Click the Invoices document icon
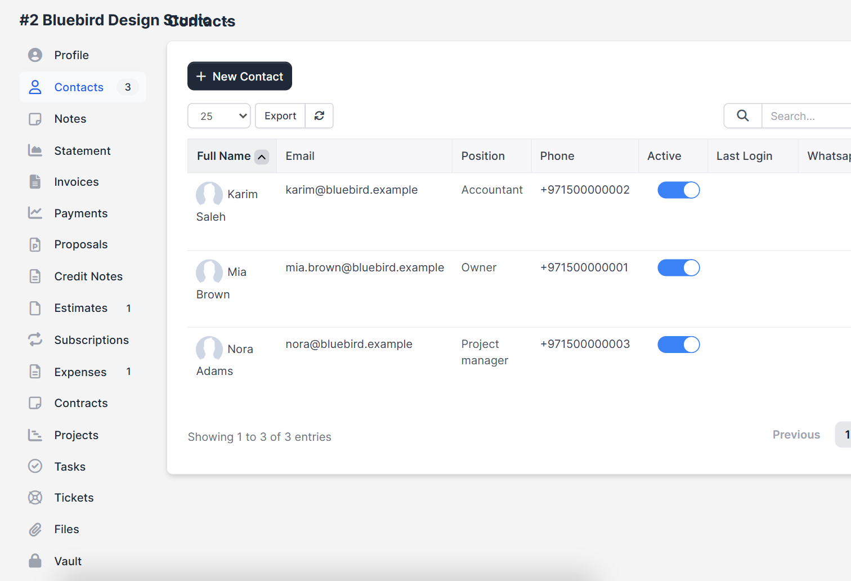 click(35, 182)
